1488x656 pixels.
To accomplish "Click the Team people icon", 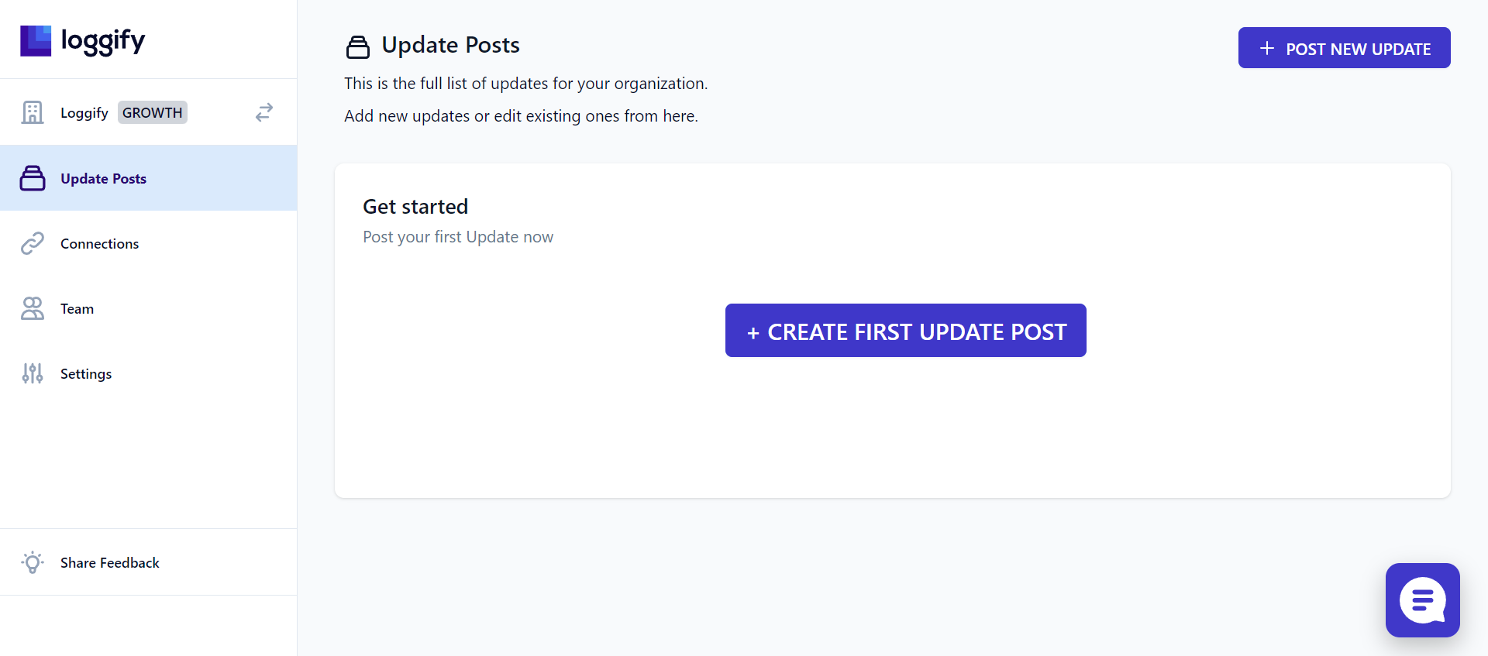I will pos(33,308).
